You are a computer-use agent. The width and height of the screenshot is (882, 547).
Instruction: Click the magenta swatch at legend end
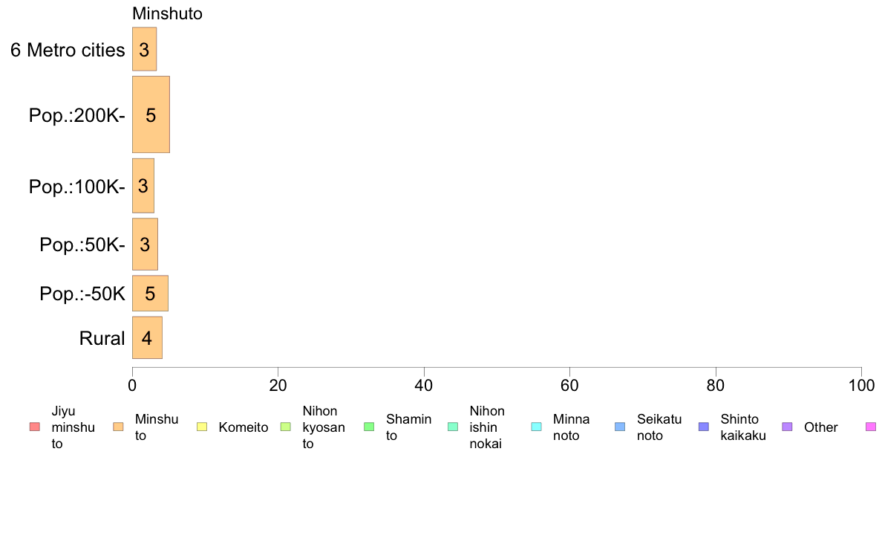[871, 427]
